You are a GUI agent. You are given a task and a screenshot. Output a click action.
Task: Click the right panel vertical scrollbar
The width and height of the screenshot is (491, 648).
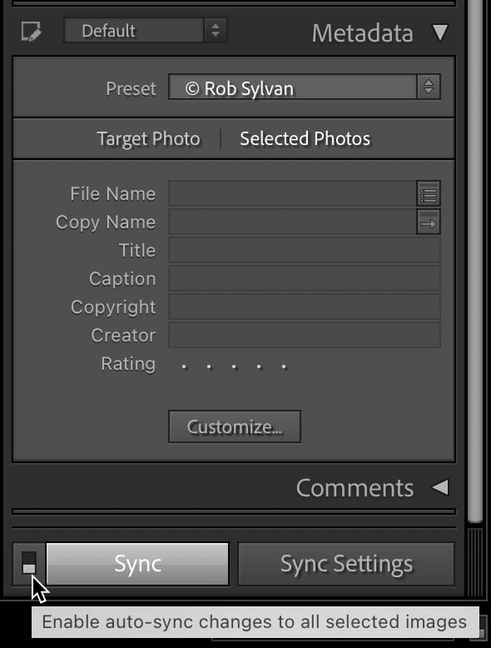point(475,261)
